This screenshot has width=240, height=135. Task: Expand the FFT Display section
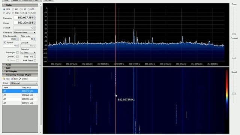point(3,71)
